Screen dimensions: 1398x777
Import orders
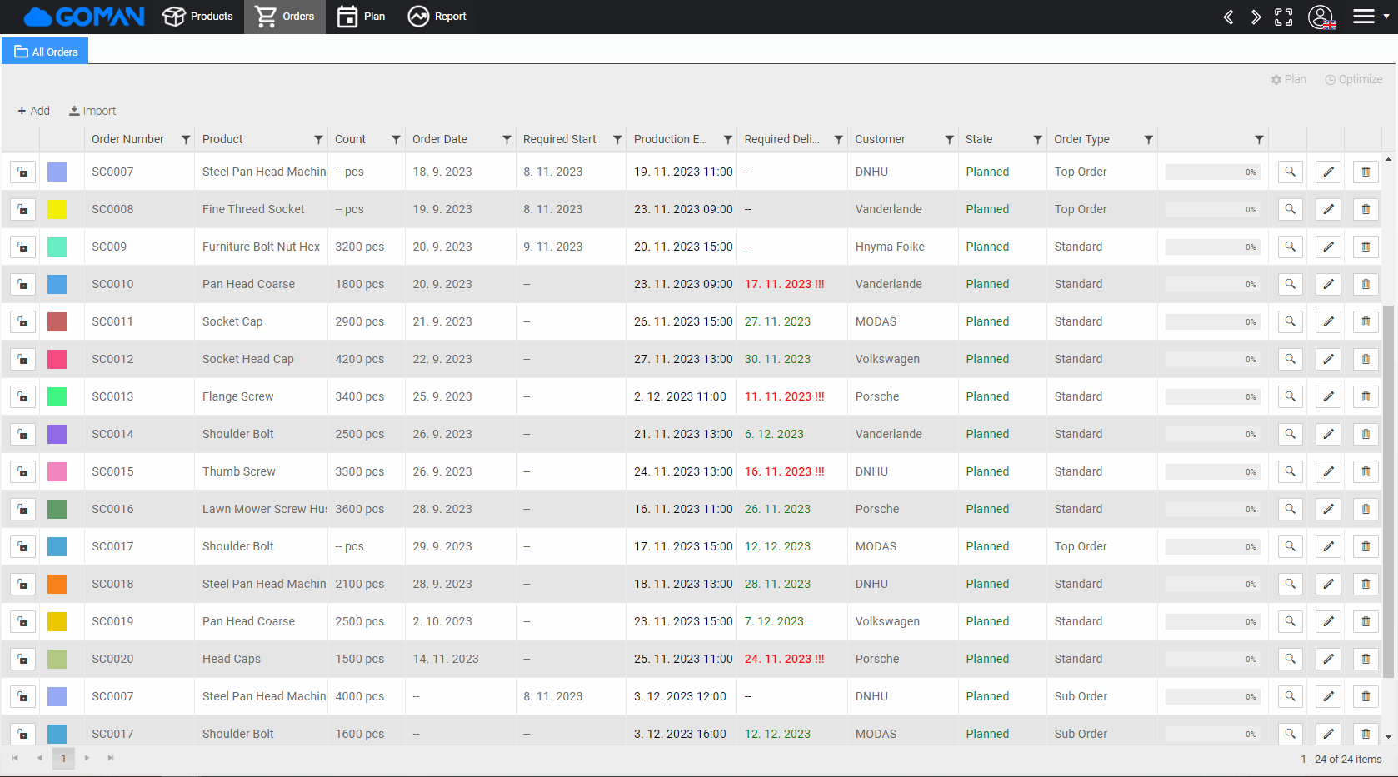pos(92,111)
